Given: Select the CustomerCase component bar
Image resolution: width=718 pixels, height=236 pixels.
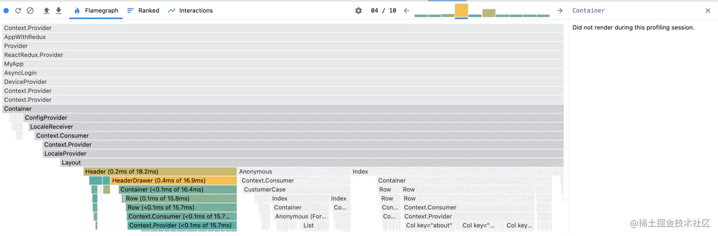Looking at the screenshot, I should 295,190.
